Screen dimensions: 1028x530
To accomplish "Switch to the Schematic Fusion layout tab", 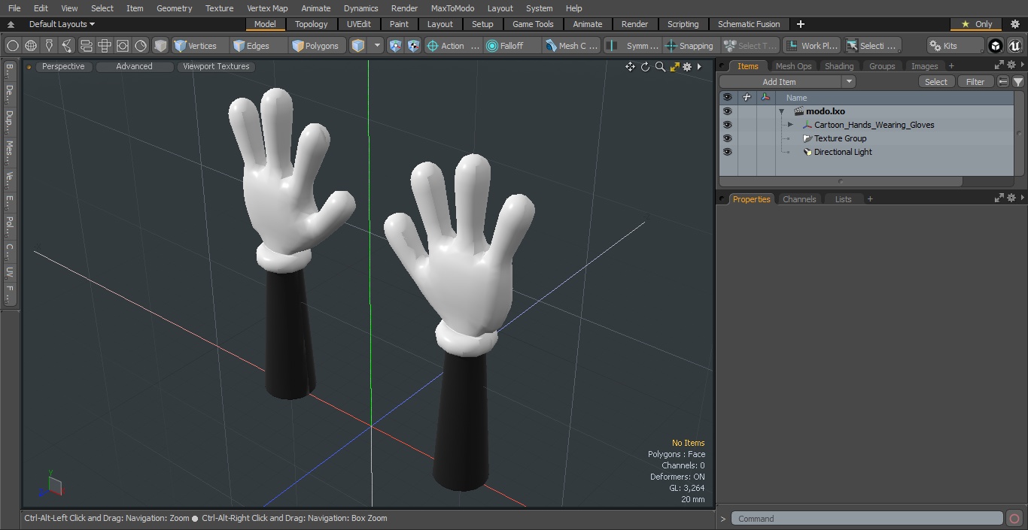I will (x=748, y=24).
